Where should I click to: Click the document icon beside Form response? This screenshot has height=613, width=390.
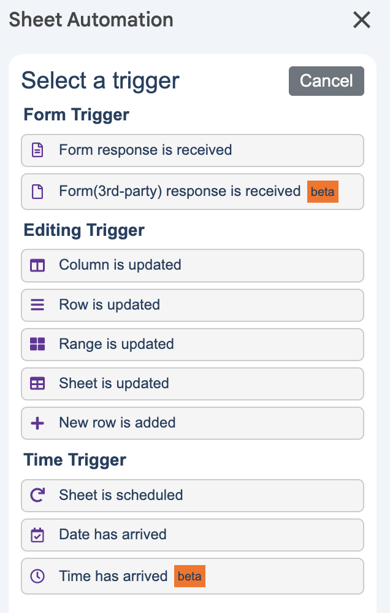37,150
